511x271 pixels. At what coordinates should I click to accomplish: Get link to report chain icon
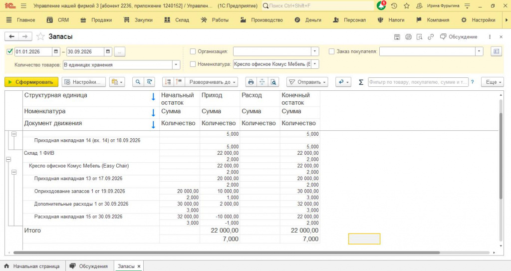tap(431, 37)
